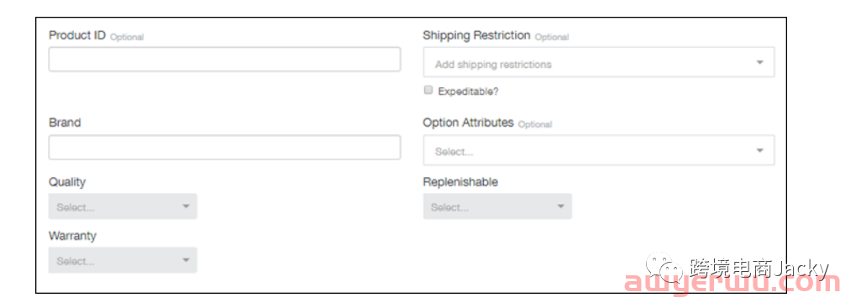This screenshot has width=856, height=308.
Task: Click the Expeditable? label text
Action: 469,91
